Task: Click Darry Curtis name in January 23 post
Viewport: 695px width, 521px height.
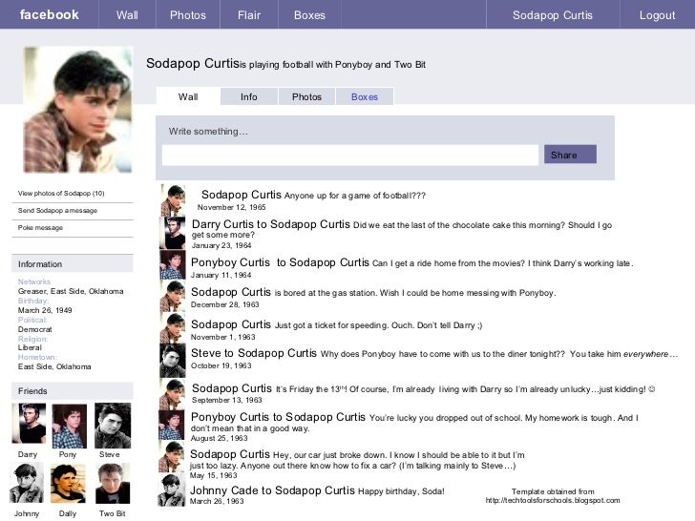Action: pyautogui.click(x=222, y=224)
